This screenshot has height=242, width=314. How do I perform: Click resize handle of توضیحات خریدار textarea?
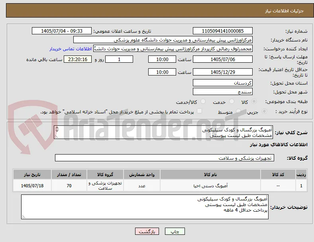(x=24, y=217)
